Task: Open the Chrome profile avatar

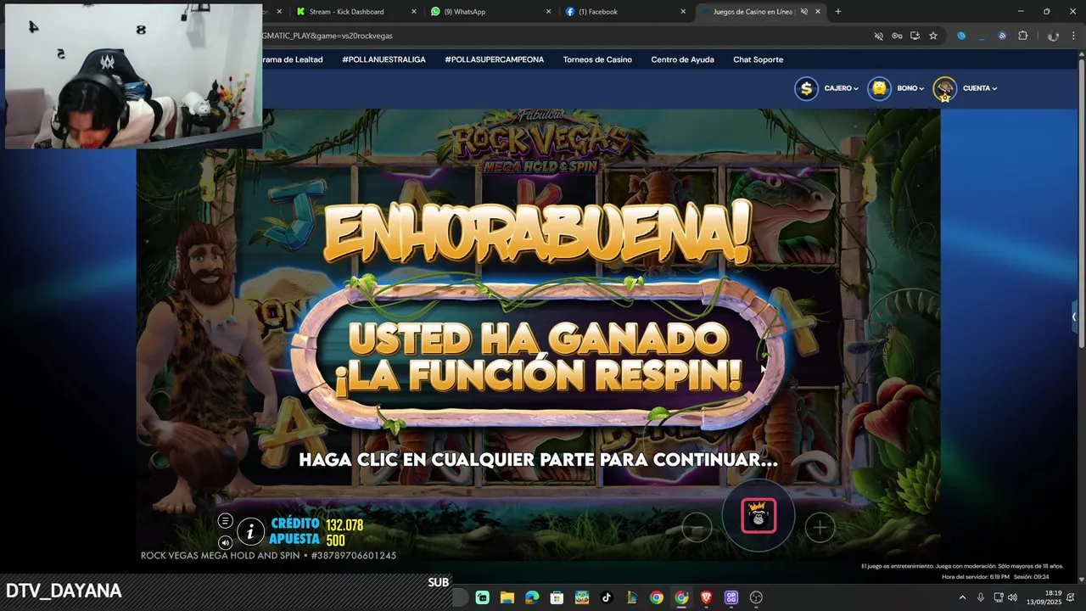Action: click(1053, 36)
